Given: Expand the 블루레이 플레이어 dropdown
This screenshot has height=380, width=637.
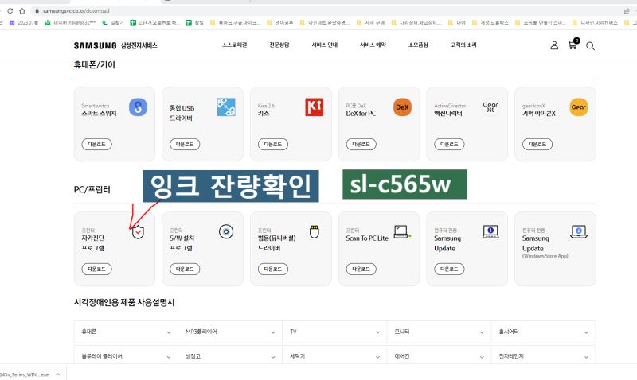Looking at the screenshot, I should click(126, 355).
